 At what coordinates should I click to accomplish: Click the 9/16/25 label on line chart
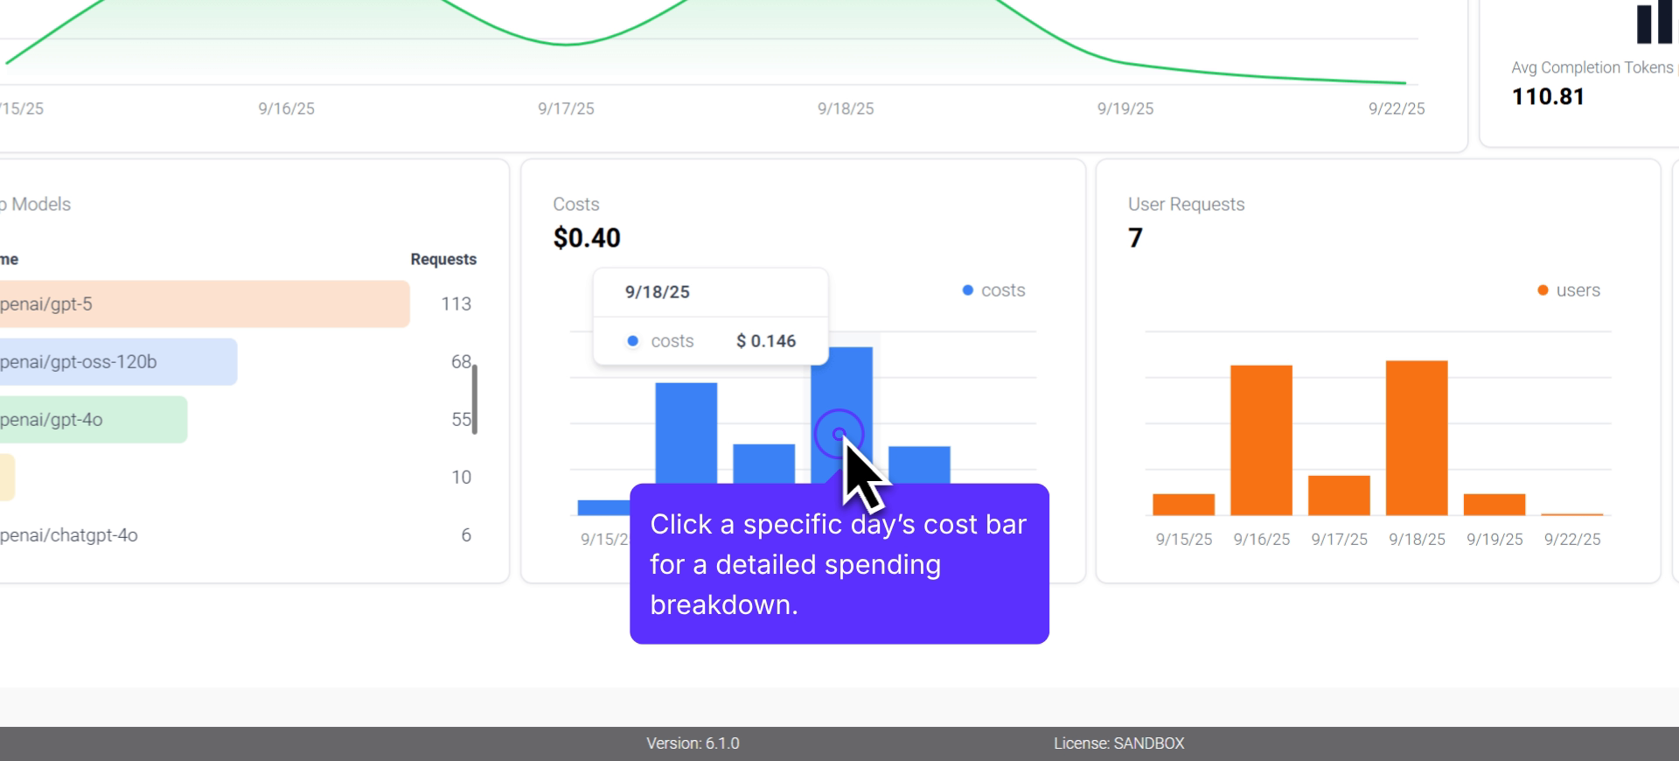[x=286, y=108]
